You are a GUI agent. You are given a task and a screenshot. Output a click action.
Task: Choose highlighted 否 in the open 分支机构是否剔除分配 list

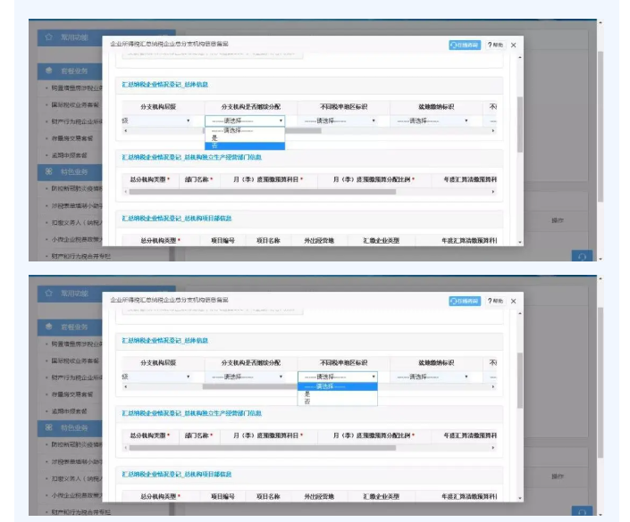(245, 145)
